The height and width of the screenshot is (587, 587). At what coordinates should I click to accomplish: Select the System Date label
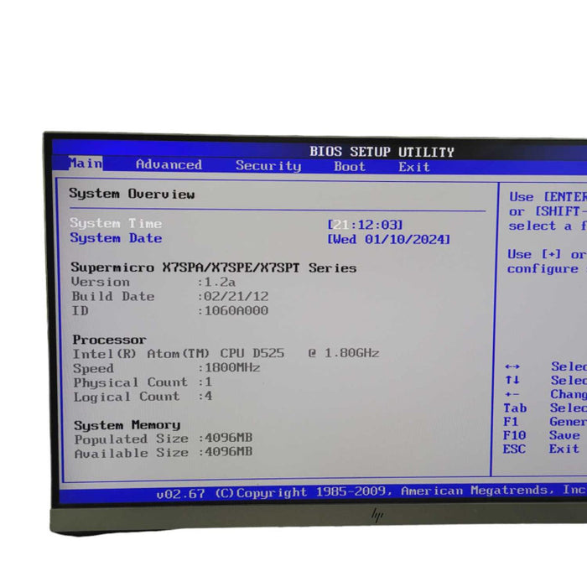tap(116, 238)
